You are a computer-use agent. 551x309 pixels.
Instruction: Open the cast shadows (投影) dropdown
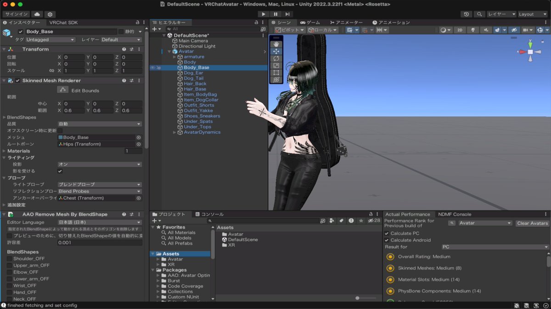pyautogui.click(x=100, y=164)
